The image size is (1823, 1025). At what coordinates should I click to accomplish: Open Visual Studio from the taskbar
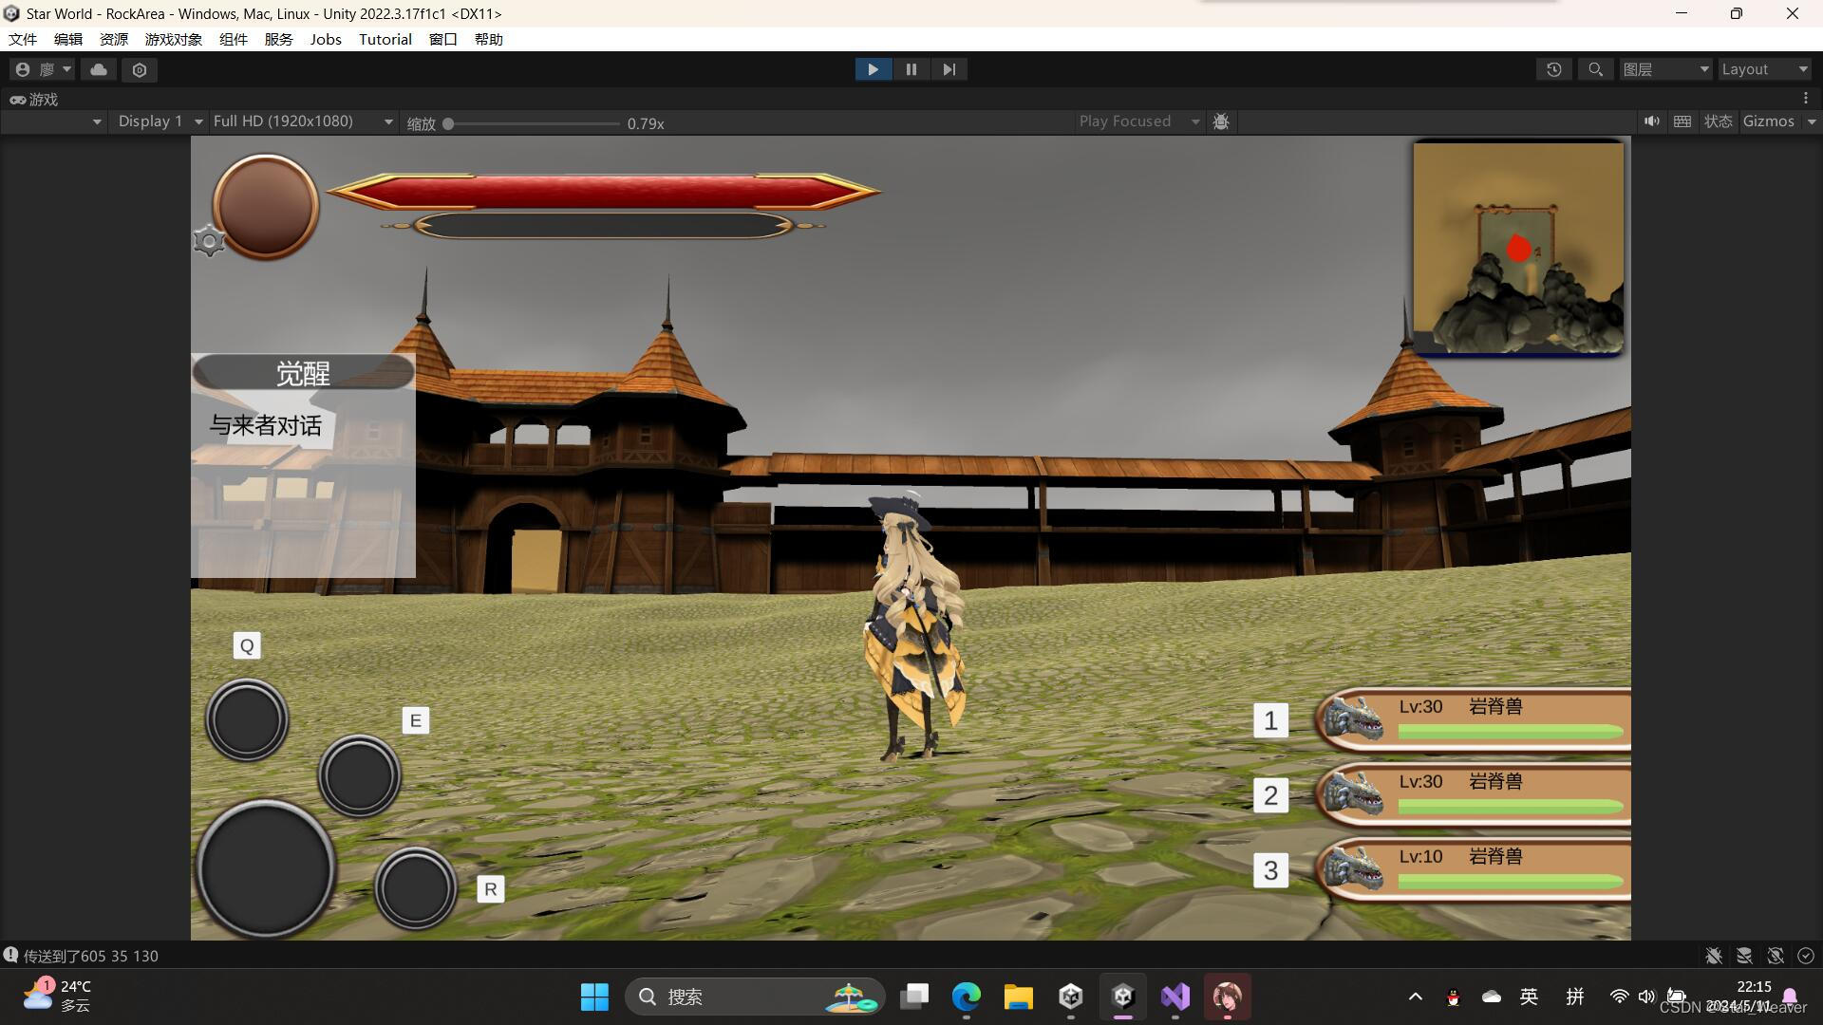(1175, 997)
